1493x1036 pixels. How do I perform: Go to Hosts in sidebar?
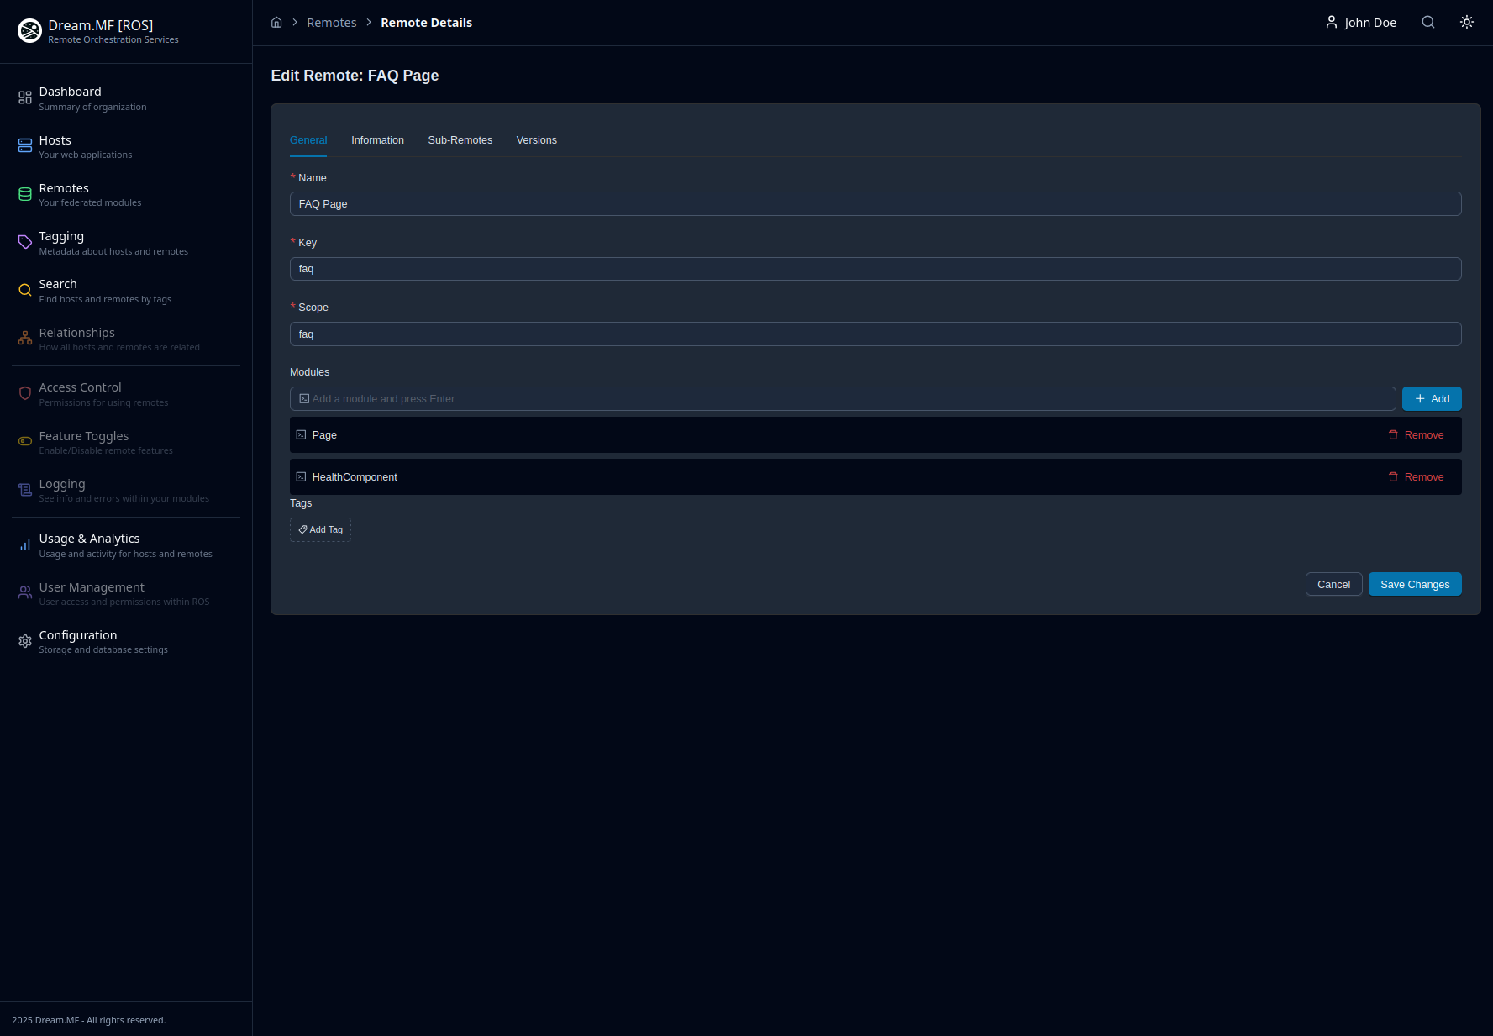coord(55,146)
